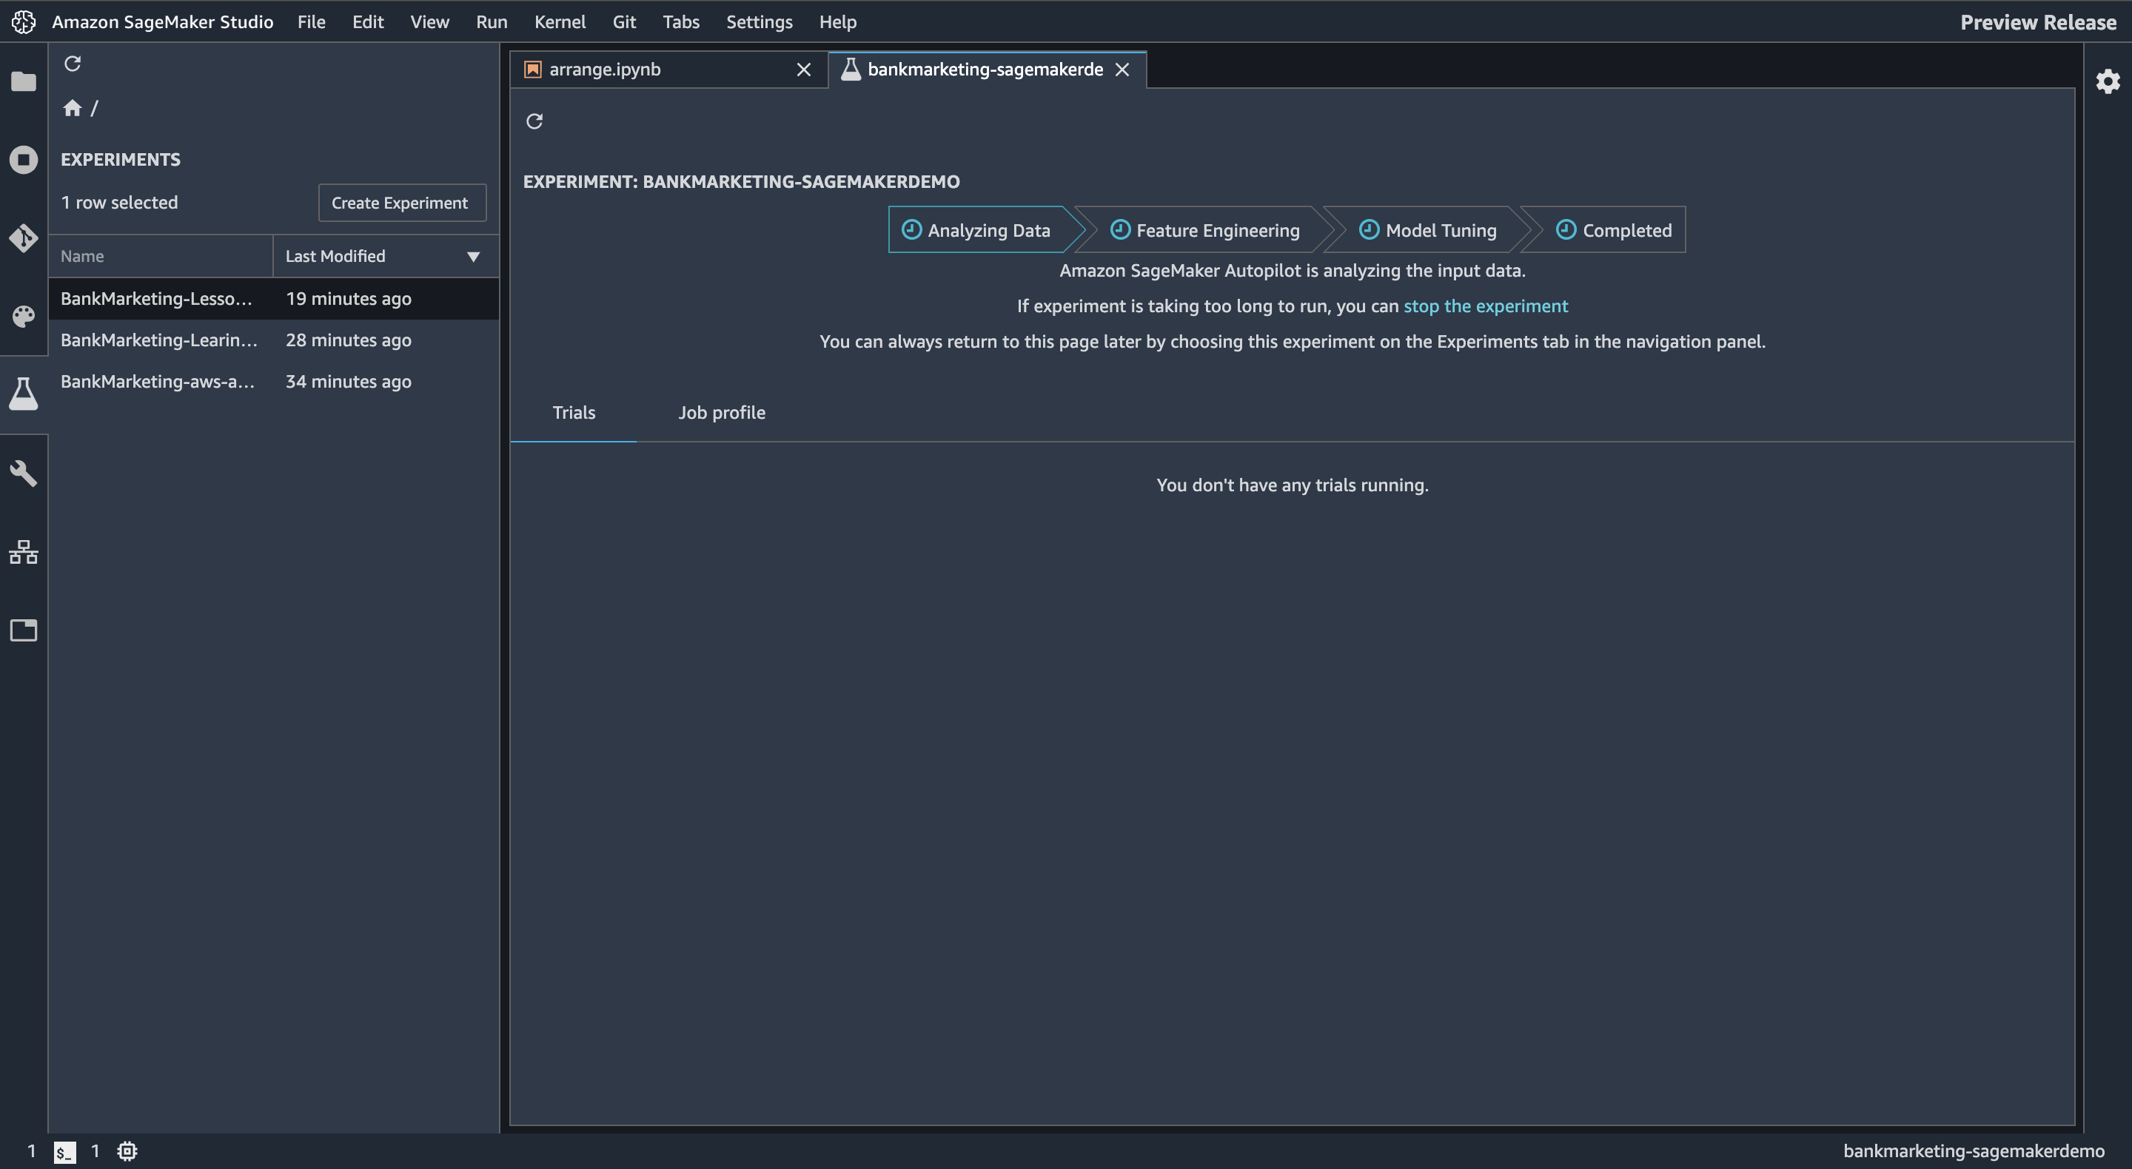2132x1169 pixels.
Task: Click the notebook icon on arrange.ipynb tab
Action: (533, 70)
